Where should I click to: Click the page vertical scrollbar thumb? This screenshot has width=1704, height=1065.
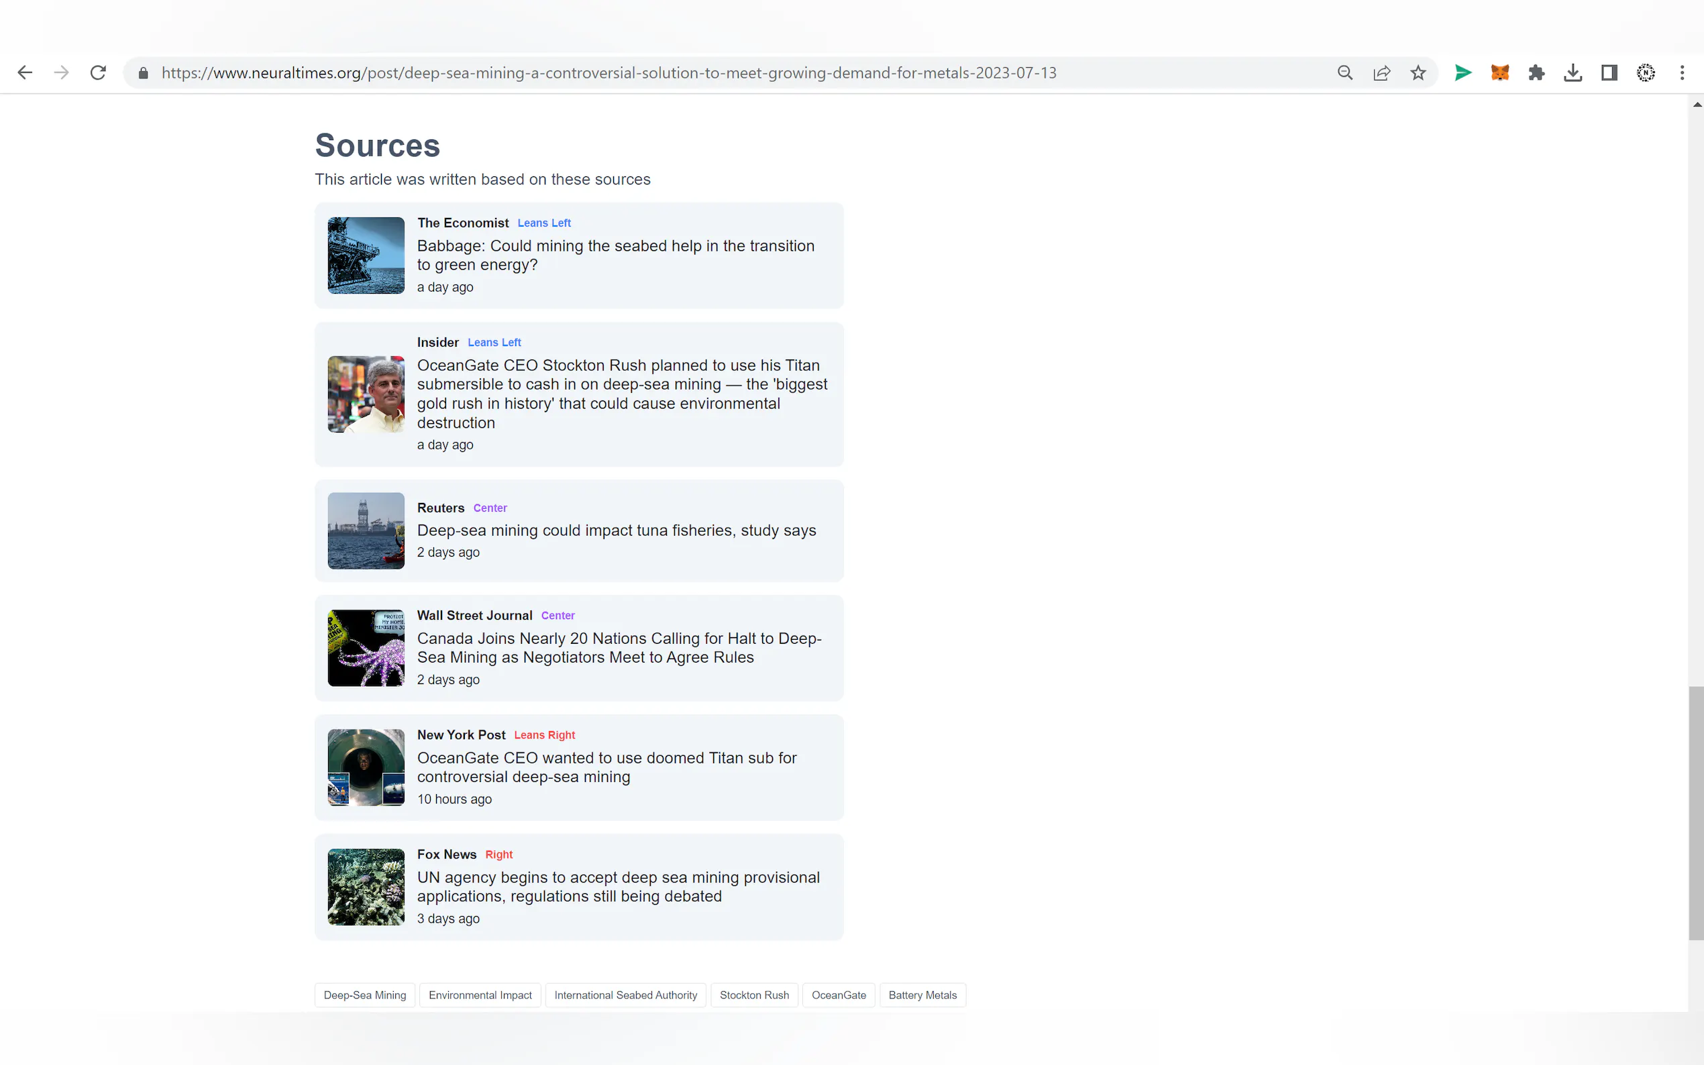pyautogui.click(x=1695, y=813)
